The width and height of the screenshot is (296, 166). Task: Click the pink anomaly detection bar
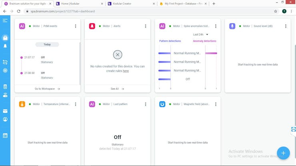tap(211, 53)
